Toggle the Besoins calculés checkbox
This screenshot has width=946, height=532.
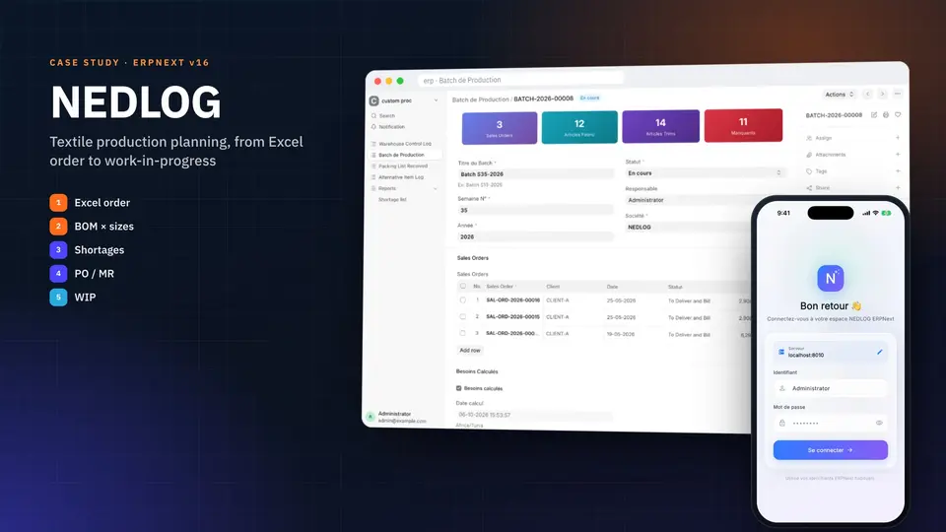(x=459, y=388)
